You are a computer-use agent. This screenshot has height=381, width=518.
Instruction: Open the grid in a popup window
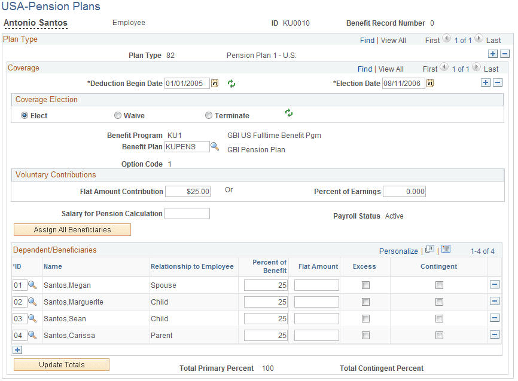click(x=429, y=250)
